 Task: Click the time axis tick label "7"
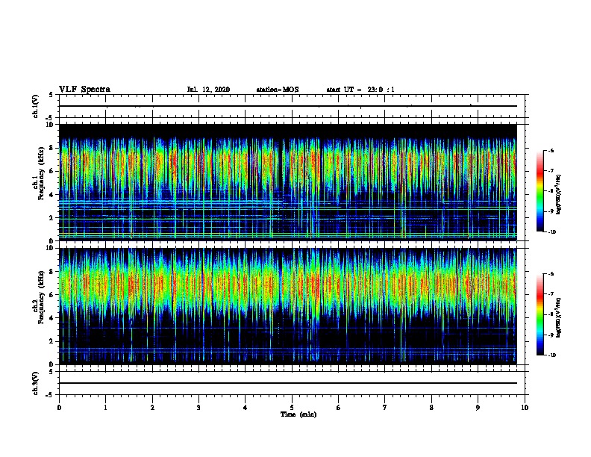[385, 407]
